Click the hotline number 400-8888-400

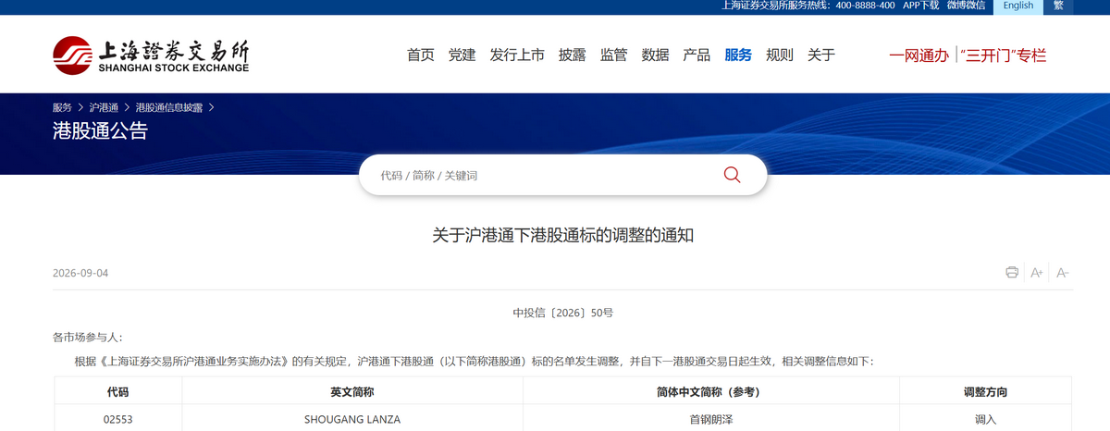click(865, 6)
